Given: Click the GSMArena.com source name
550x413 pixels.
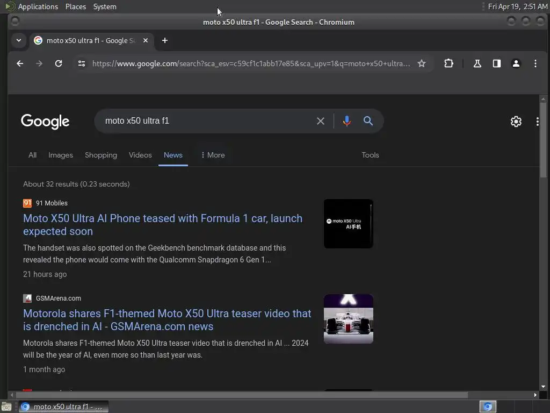Looking at the screenshot, I should coord(58,298).
